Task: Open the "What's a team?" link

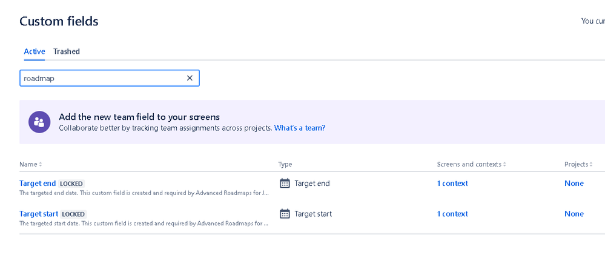Action: [300, 128]
